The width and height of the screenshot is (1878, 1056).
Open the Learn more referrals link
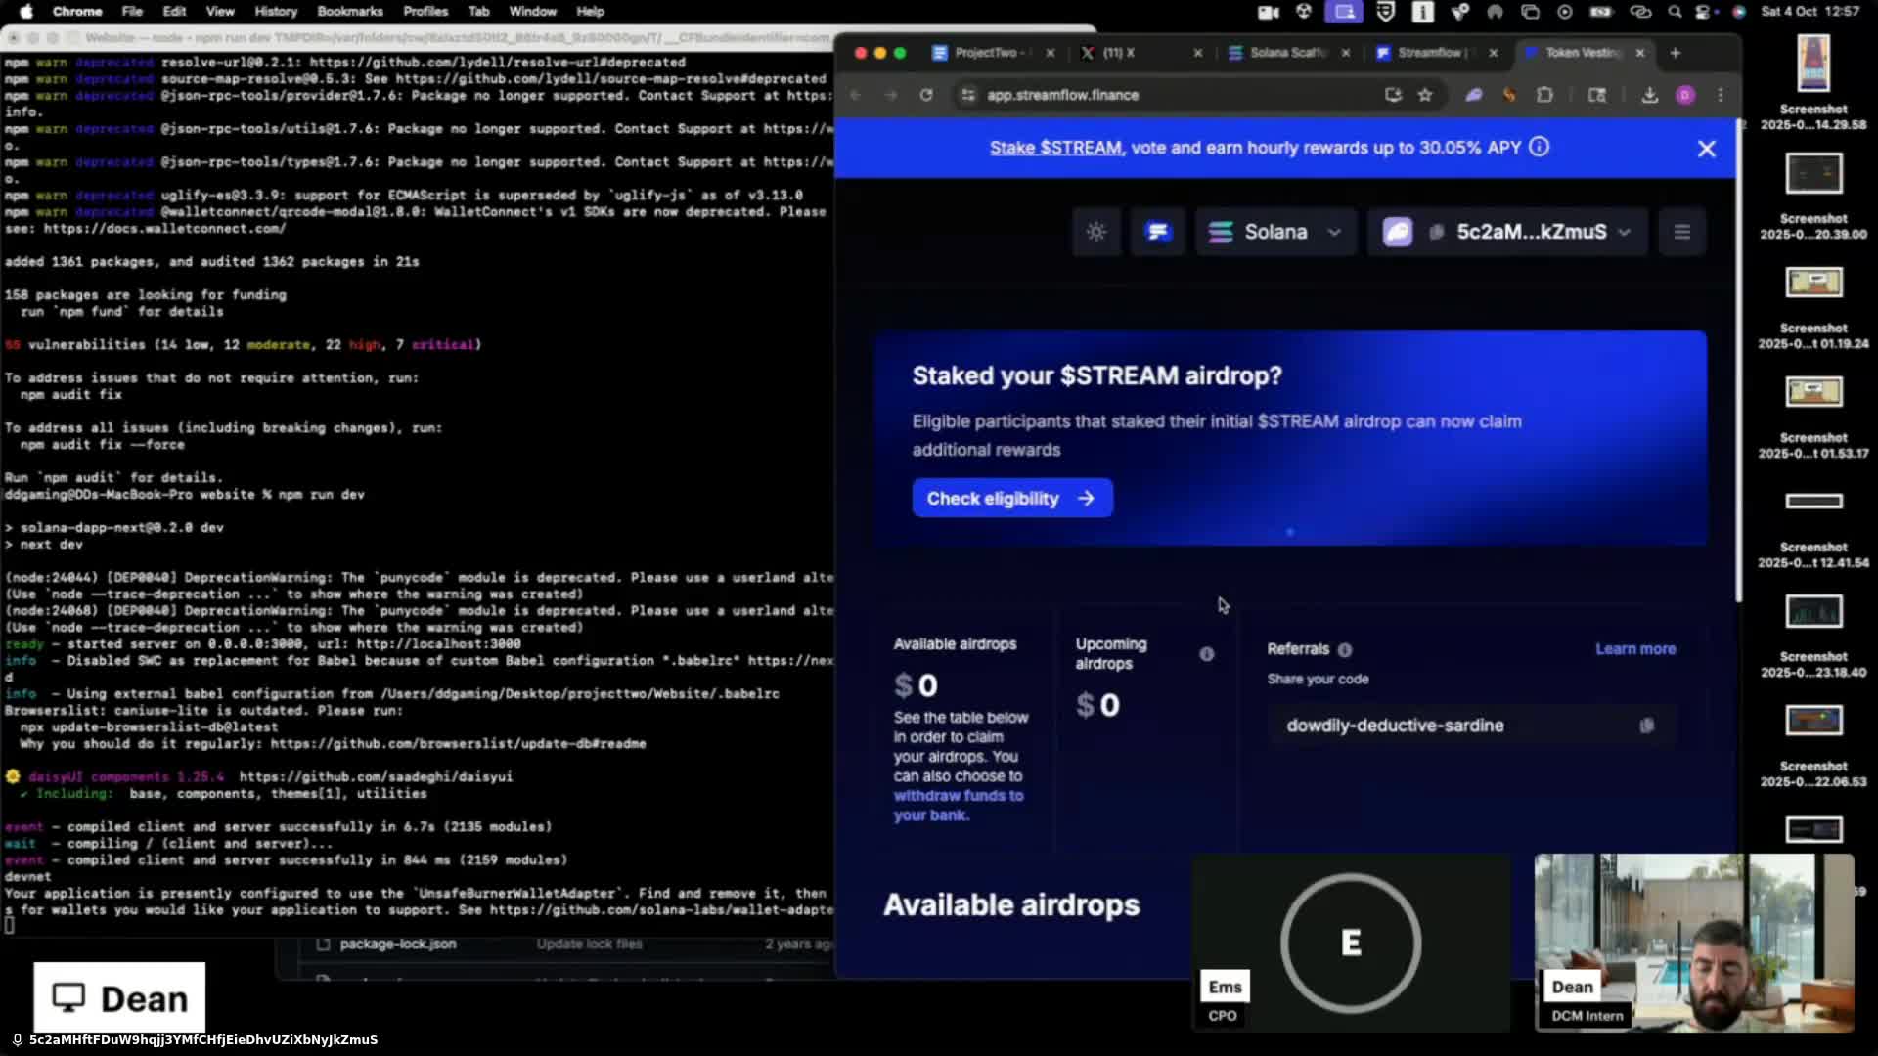[x=1635, y=649]
